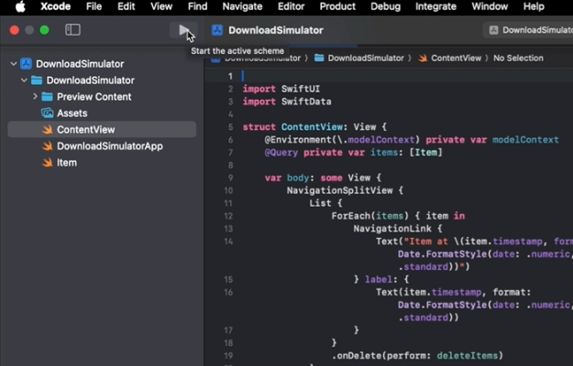
Task: Click the 'NavigationLink {' code line
Action: point(398,229)
